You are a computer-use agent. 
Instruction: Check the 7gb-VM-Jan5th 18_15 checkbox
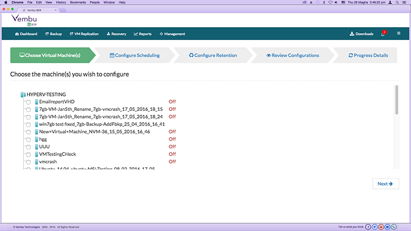[x=28, y=110]
